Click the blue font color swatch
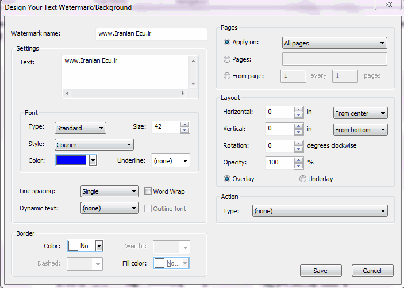404x288 pixels. tap(71, 160)
